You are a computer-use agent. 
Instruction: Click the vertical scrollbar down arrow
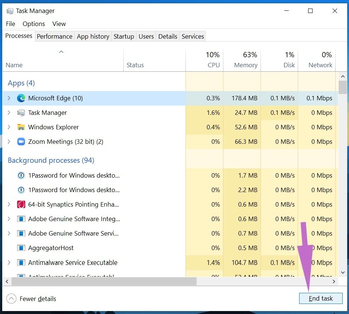click(343, 272)
